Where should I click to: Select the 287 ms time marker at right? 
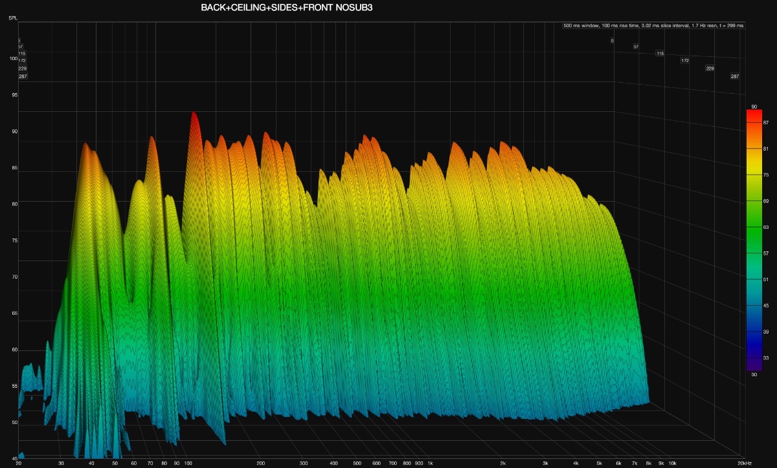coord(735,76)
